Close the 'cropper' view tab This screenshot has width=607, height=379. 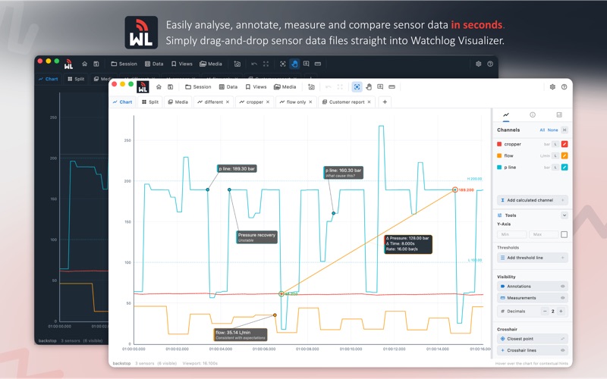click(x=268, y=102)
